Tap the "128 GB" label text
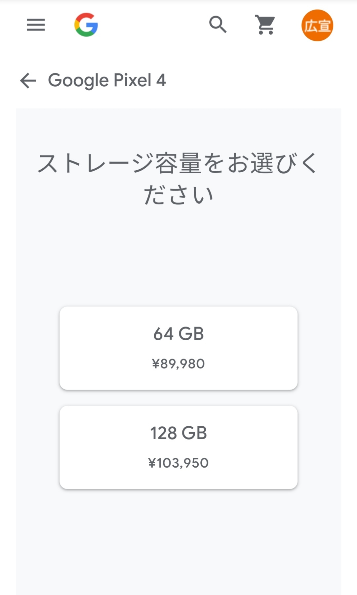 point(178,433)
